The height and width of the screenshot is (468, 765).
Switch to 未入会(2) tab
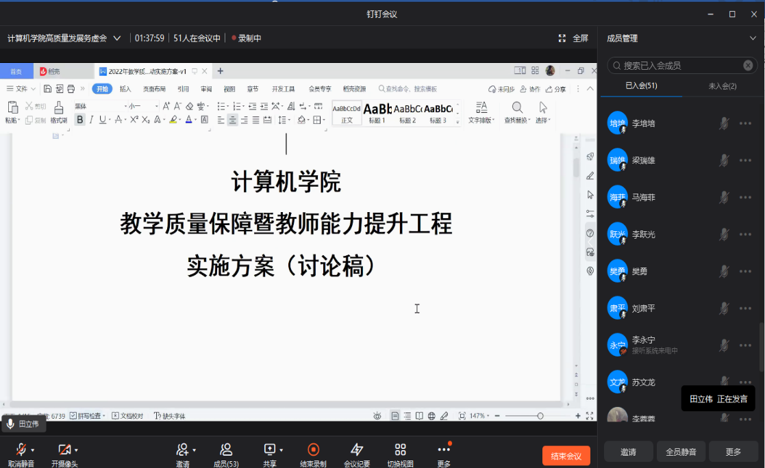723,86
